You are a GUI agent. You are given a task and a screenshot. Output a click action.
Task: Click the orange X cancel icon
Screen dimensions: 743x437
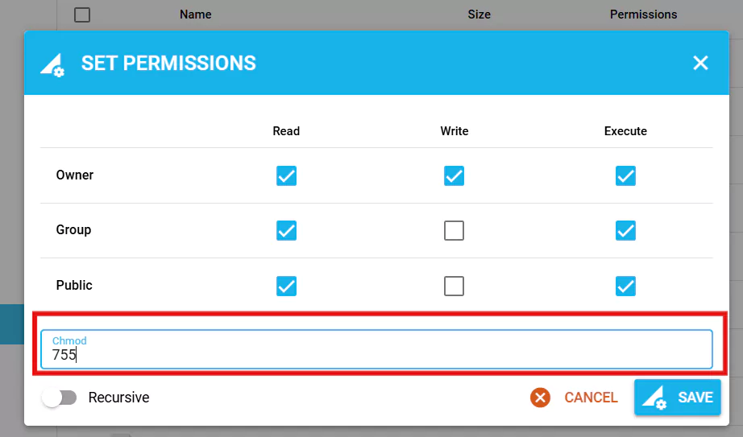click(540, 398)
